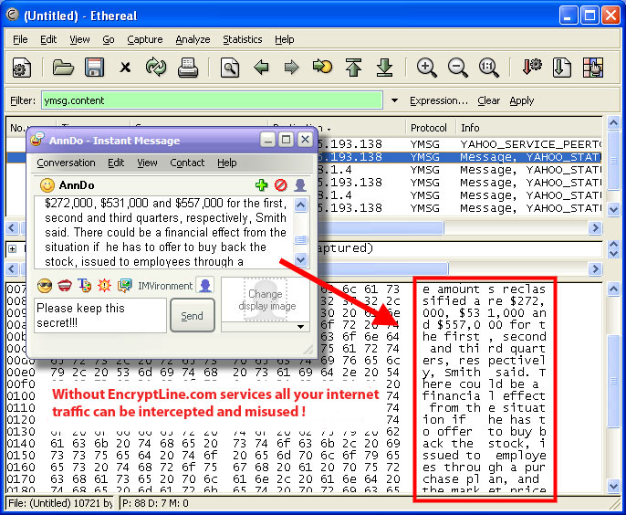Zoom out with minus magnifier icon
The height and width of the screenshot is (515, 626).
click(457, 68)
